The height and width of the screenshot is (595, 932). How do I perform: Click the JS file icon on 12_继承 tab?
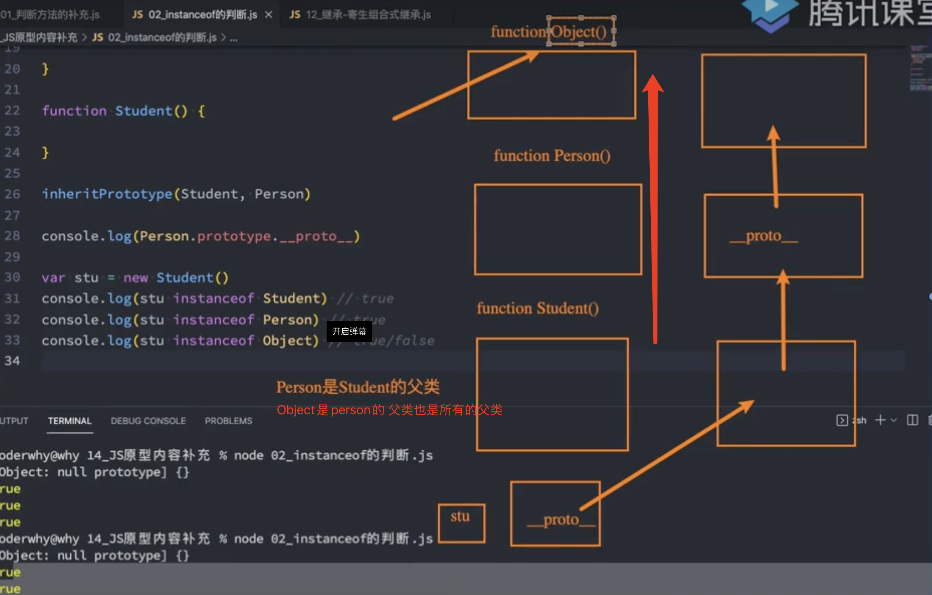click(295, 15)
